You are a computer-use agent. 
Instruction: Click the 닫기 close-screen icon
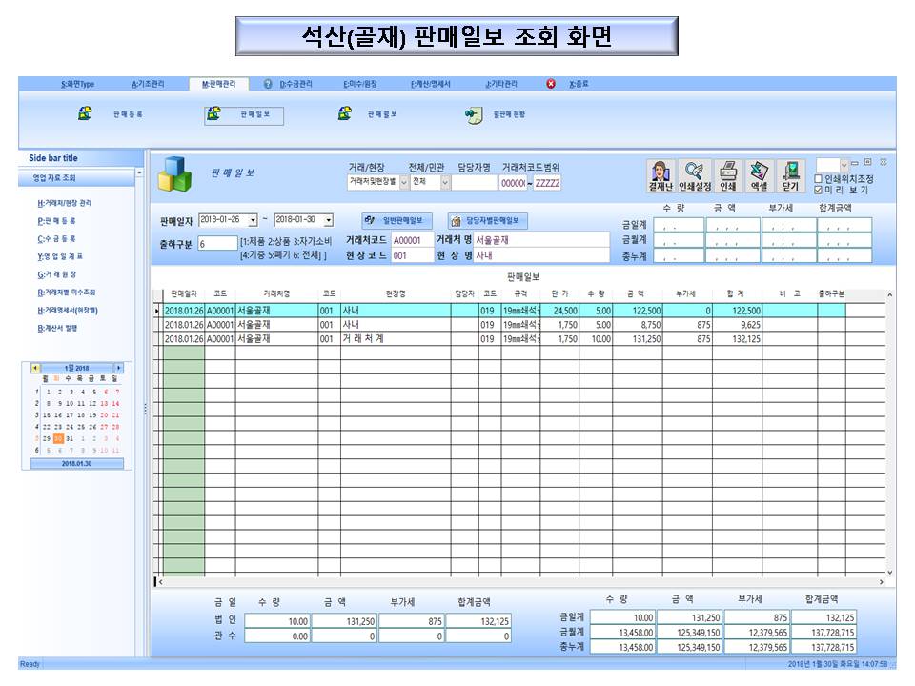[790, 175]
